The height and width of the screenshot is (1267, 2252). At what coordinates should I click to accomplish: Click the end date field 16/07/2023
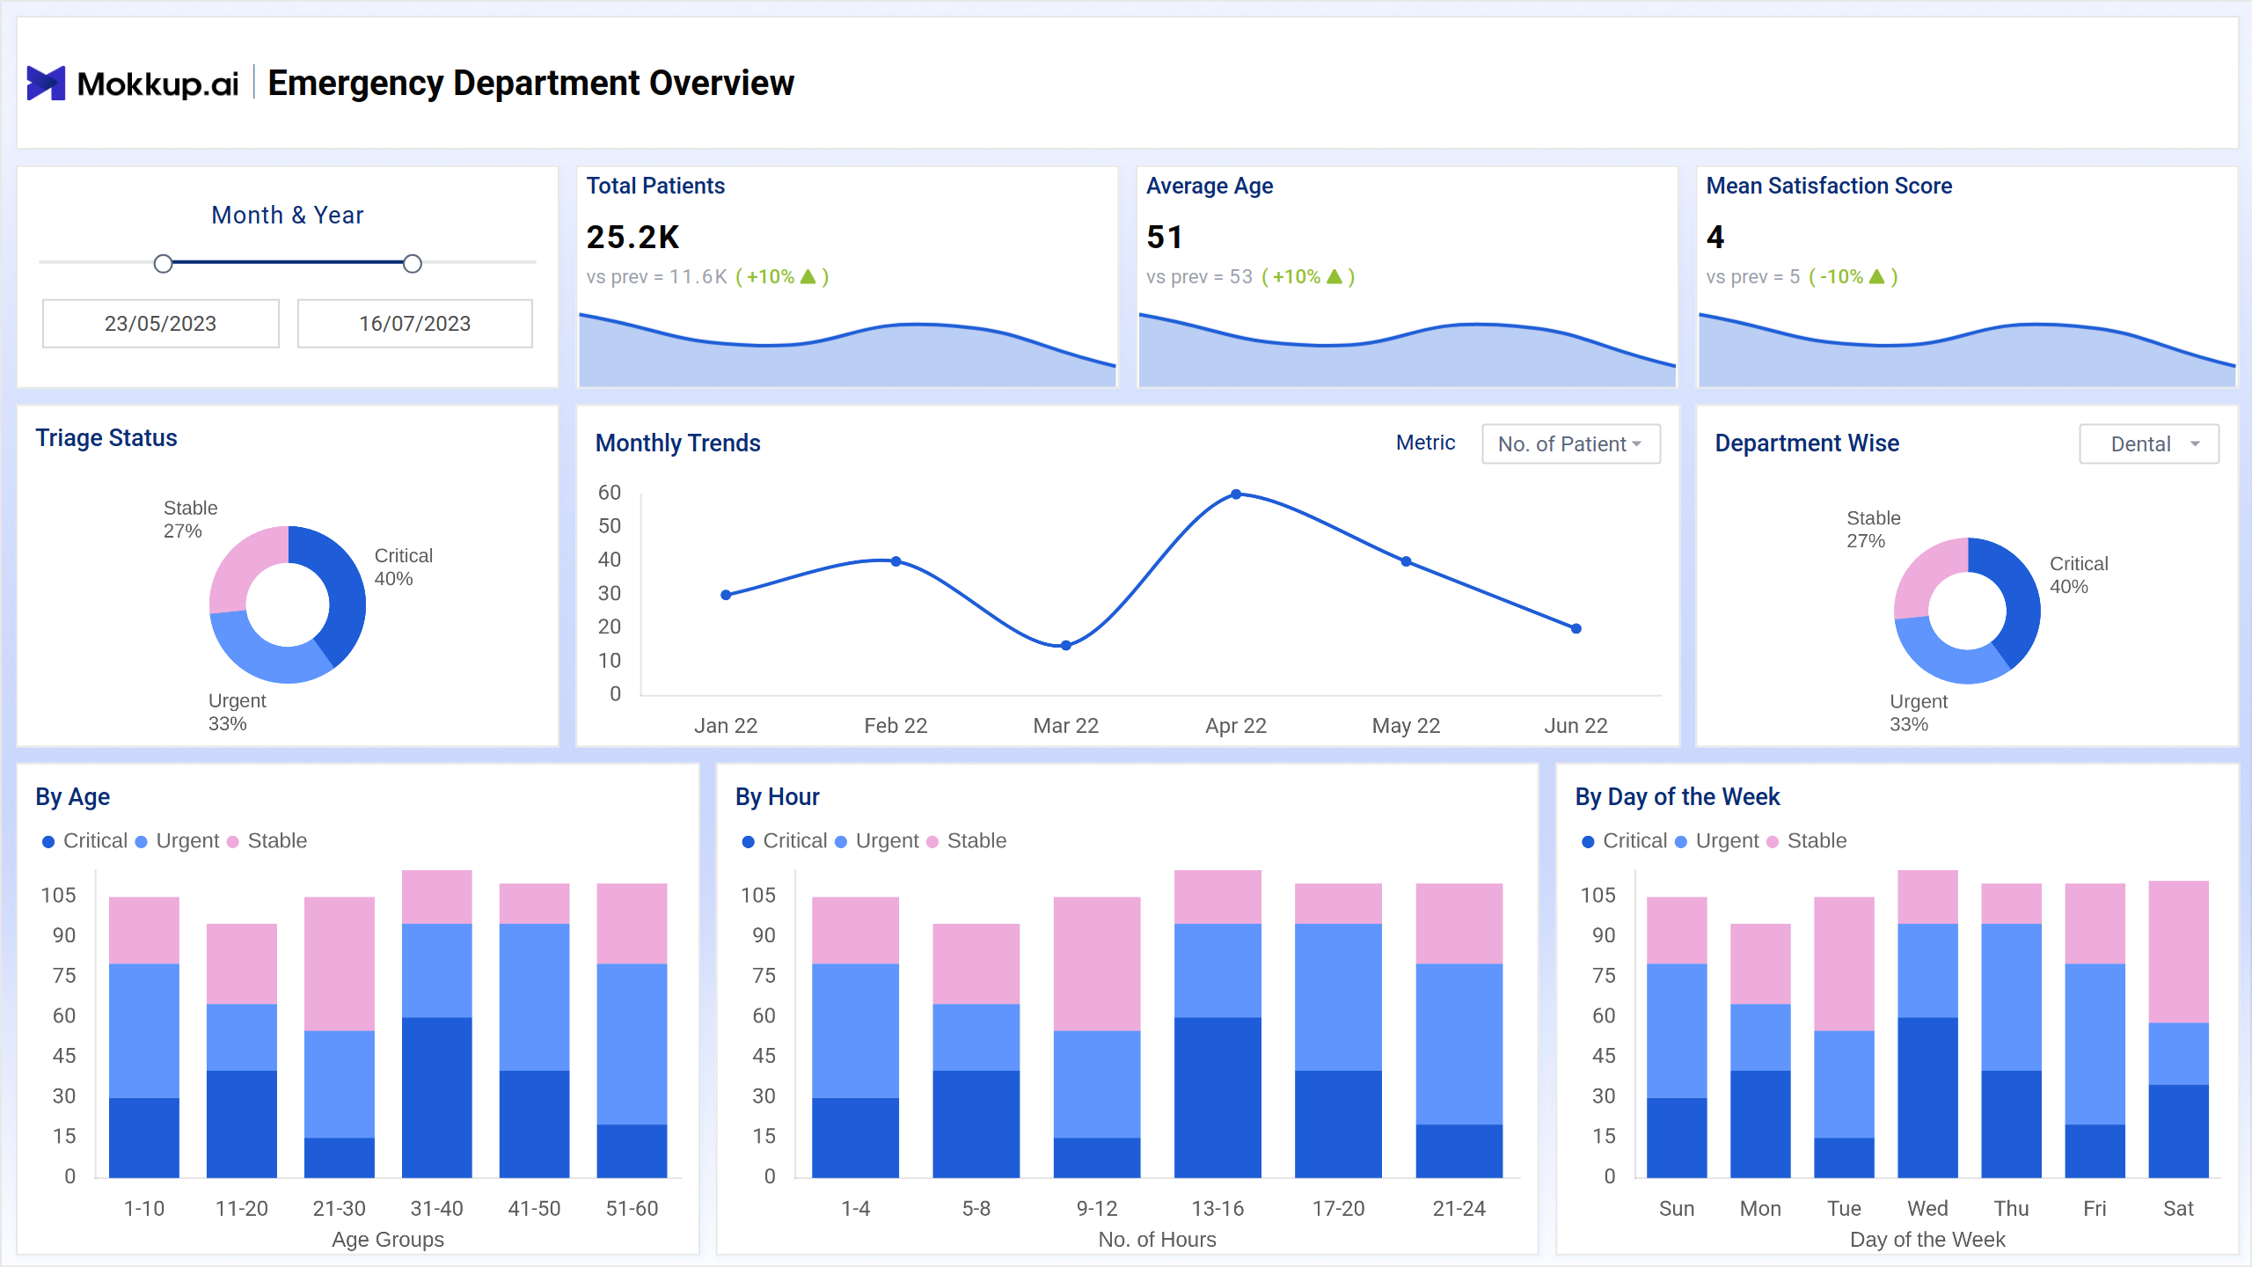tap(415, 324)
